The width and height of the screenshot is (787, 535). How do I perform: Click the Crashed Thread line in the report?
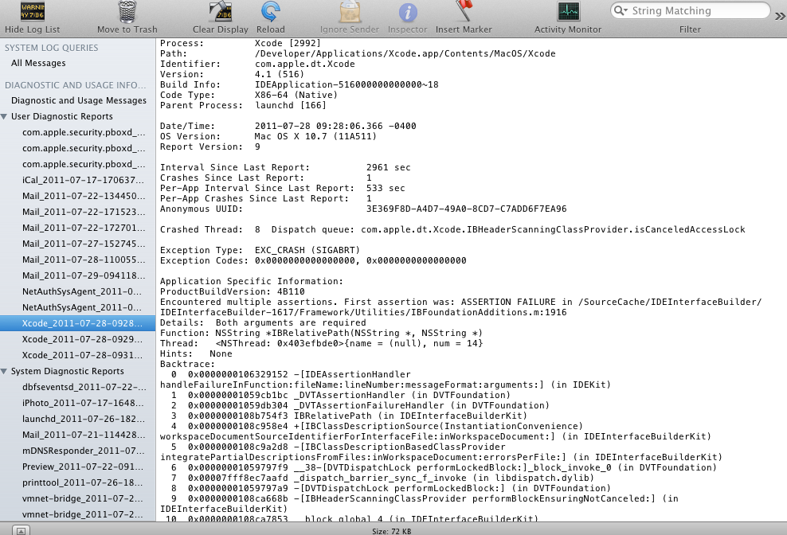pyautogui.click(x=452, y=229)
